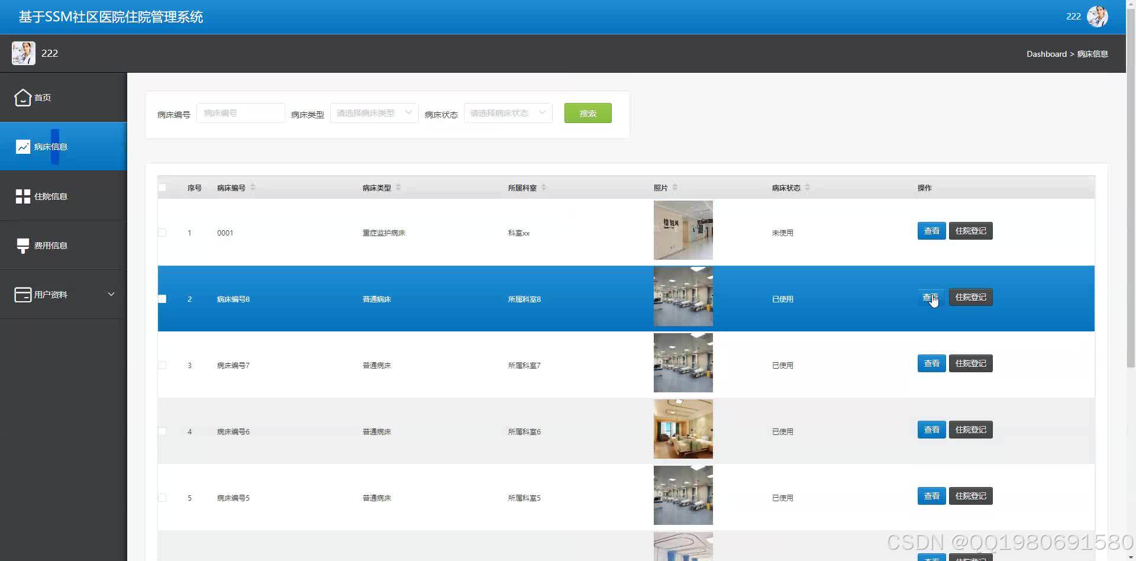
Task: Click 查看 for bed 0001
Action: point(931,231)
